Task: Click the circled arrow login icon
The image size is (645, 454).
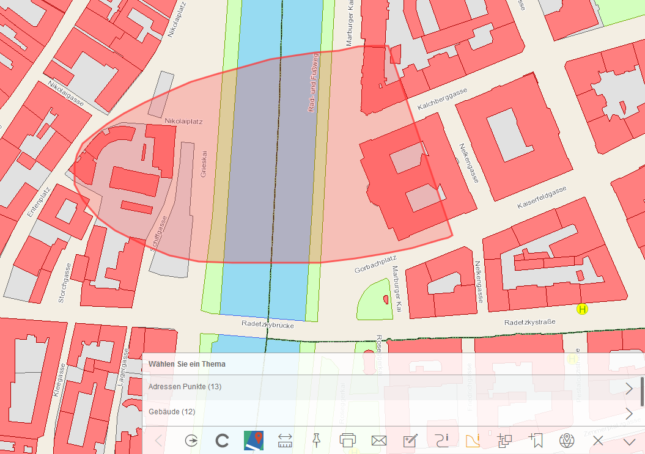Action: click(x=191, y=441)
